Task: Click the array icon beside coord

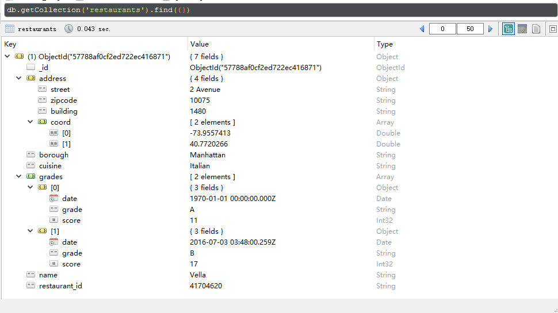Action: (x=43, y=122)
